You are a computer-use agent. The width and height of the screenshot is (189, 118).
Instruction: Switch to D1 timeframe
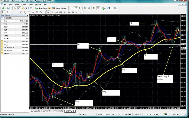[x=73, y=12]
